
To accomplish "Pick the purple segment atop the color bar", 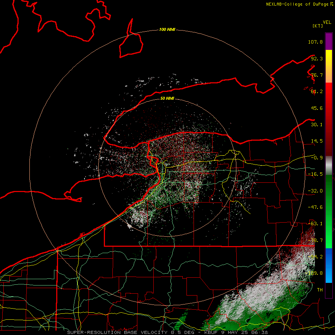I will (329, 41).
